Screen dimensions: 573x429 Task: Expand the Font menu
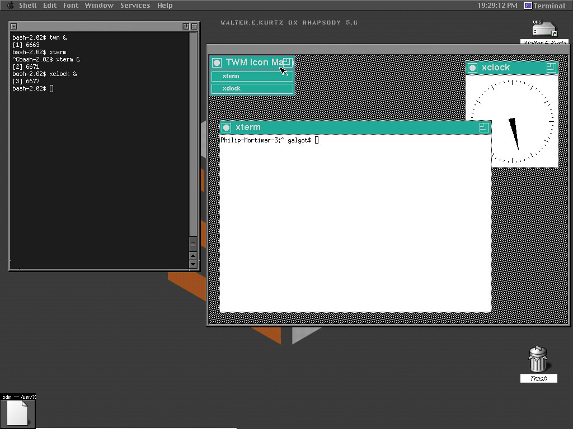71,6
